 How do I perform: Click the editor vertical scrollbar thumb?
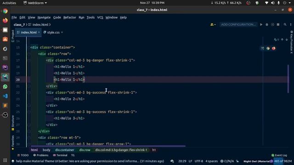coord(288,78)
